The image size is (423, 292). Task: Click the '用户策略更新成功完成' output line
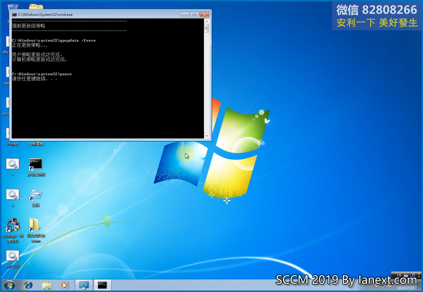click(x=37, y=55)
